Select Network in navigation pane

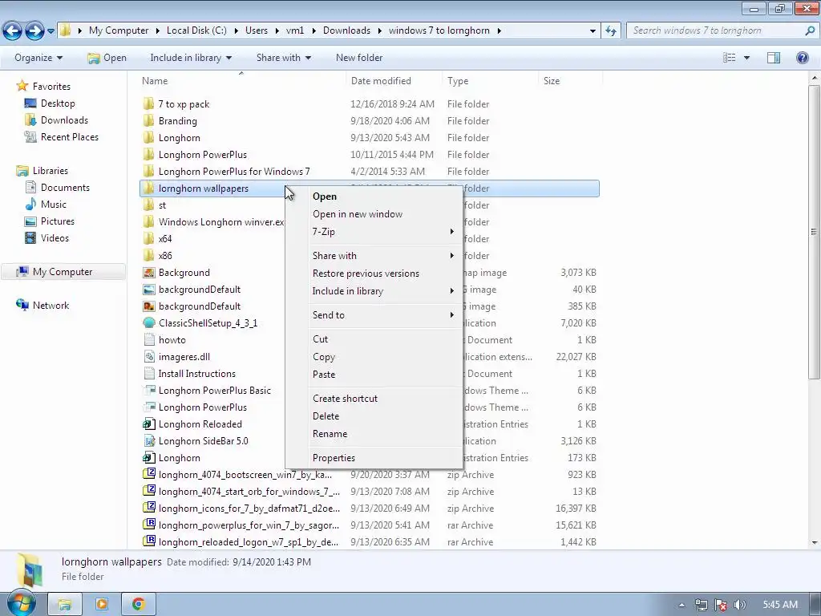51,305
